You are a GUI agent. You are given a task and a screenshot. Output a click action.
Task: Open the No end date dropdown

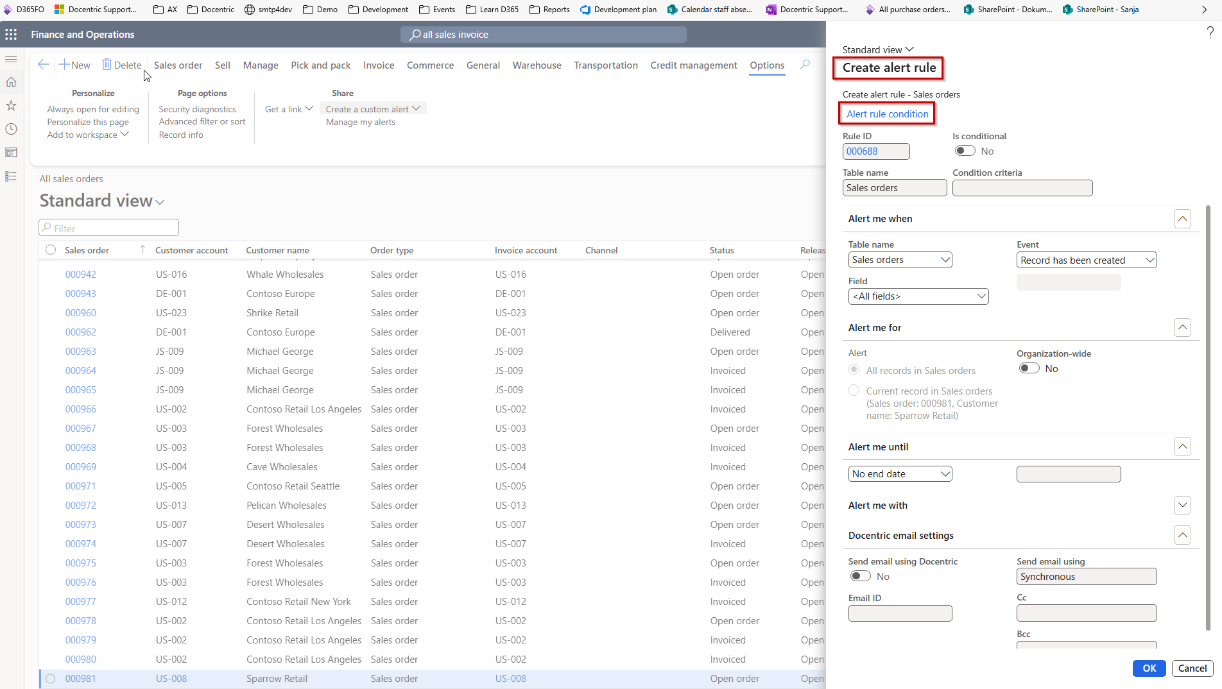900,474
